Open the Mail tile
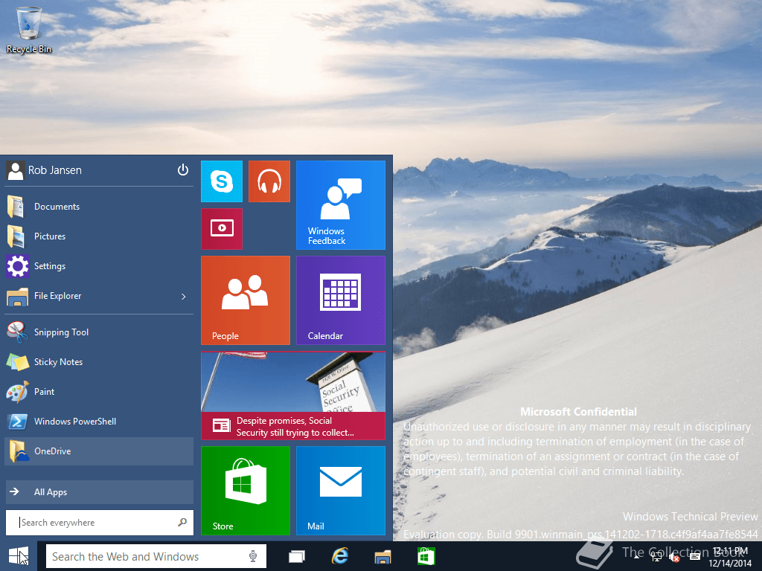Viewport: 762px width, 571px height. pos(341,491)
